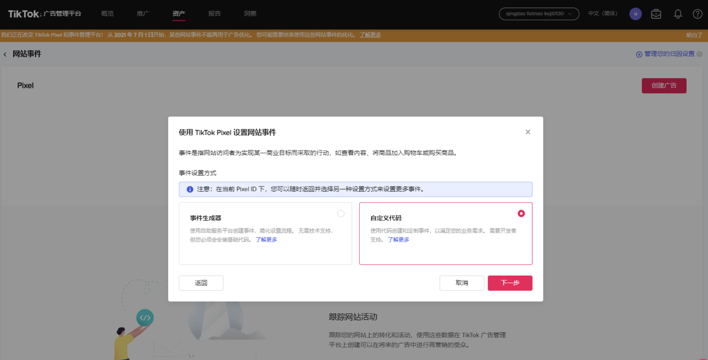708x360 pixels.
Task: Click the 下一步 button
Action: pos(510,283)
